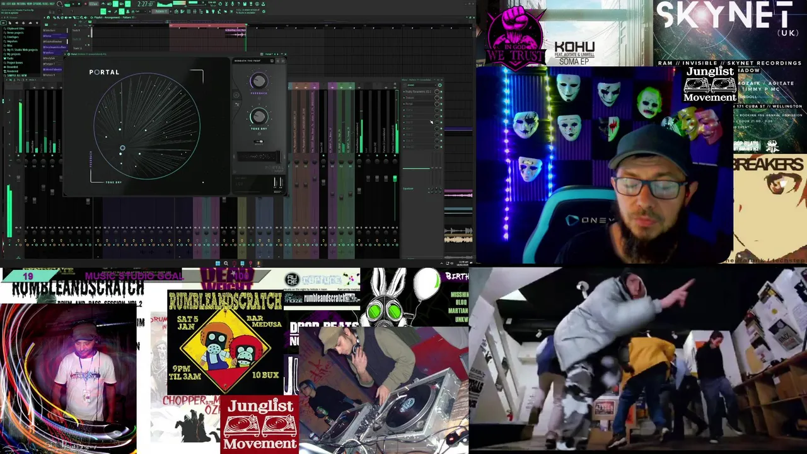Click the tempo field in transport
807x454 pixels.
point(93,4)
